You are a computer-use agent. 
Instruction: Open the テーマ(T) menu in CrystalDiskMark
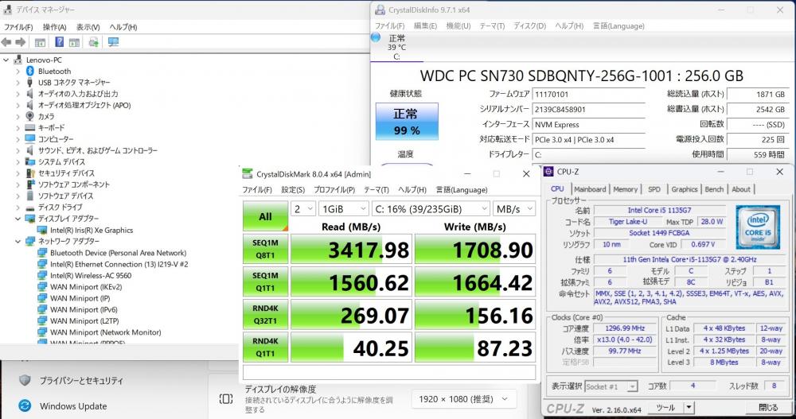coord(377,190)
